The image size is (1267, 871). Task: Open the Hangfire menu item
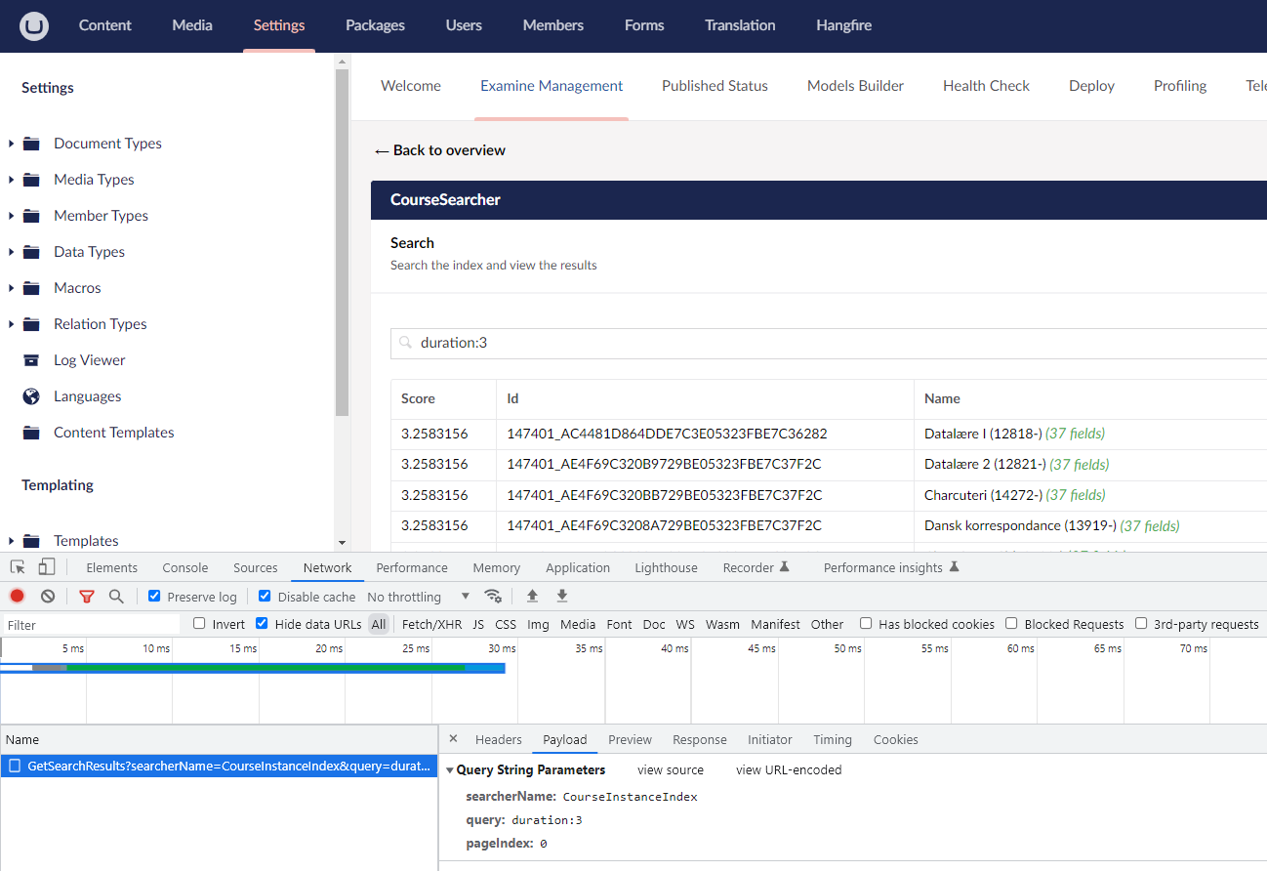tap(843, 25)
